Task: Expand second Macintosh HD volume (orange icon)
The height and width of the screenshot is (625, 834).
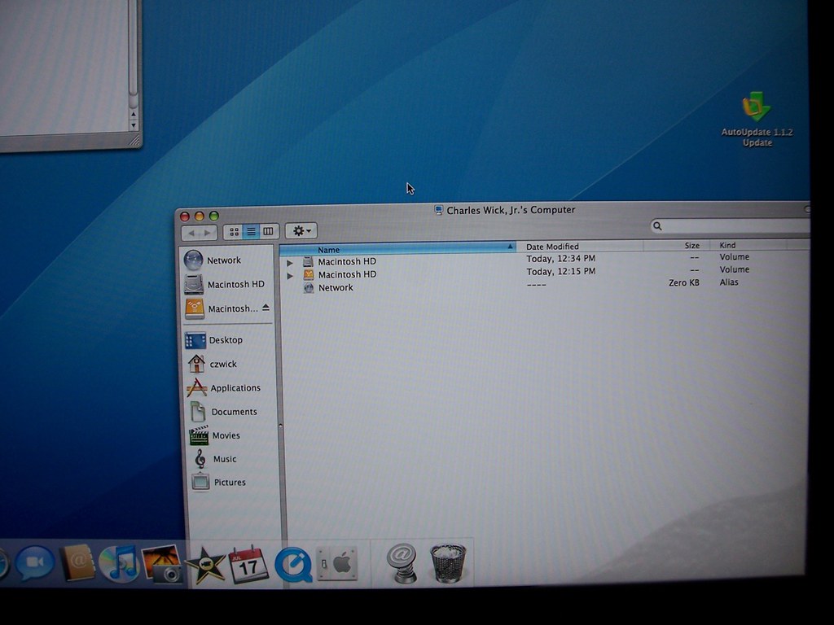Action: pos(290,276)
